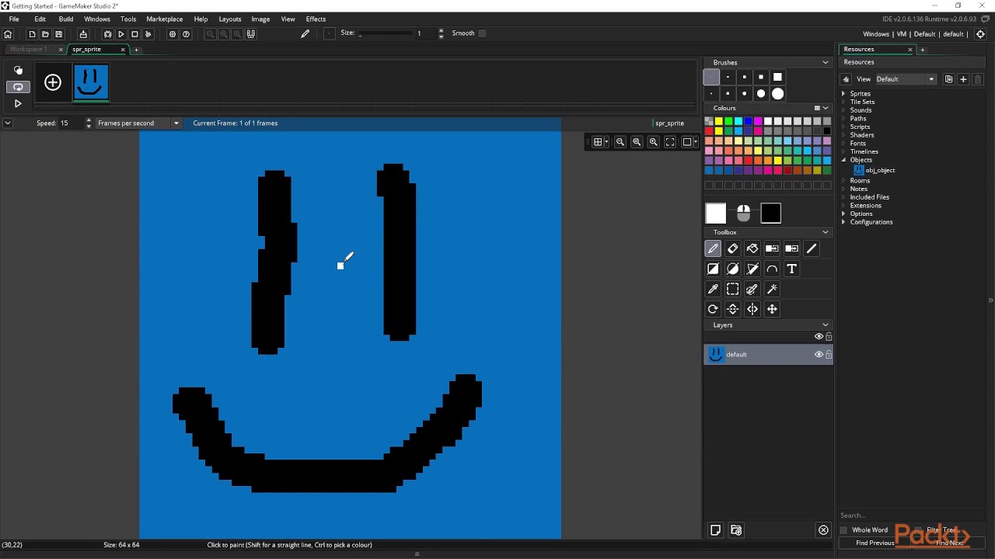995x559 pixels.
Task: Collapse the Objects tree folder
Action: (x=844, y=160)
